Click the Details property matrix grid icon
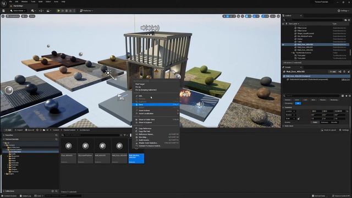The width and height of the screenshot is (352, 198). [343, 96]
